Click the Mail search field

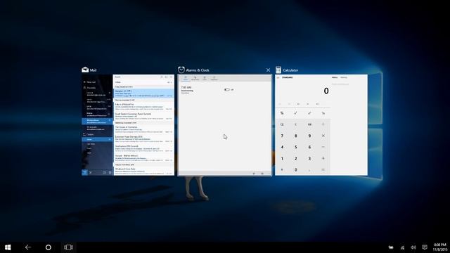[137, 77]
